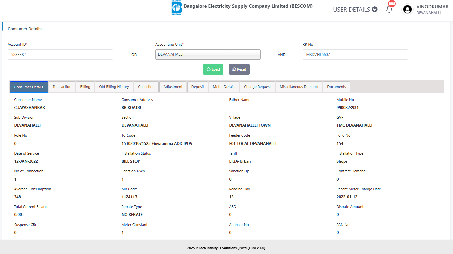Click the BILL STOP installation status
The width and height of the screenshot is (453, 254).
click(131, 161)
